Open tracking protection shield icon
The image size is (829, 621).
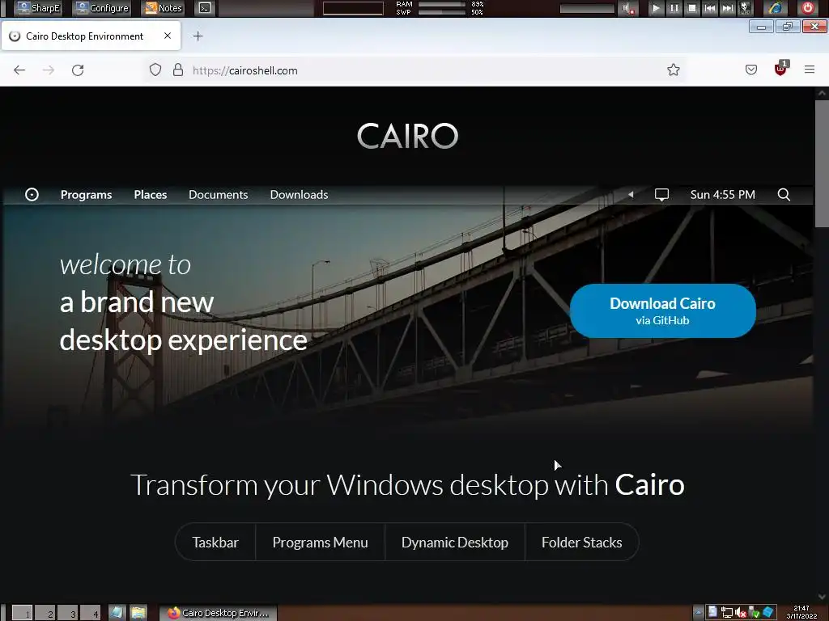[155, 70]
